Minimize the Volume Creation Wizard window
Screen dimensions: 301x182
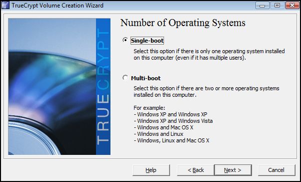pos(262,5)
